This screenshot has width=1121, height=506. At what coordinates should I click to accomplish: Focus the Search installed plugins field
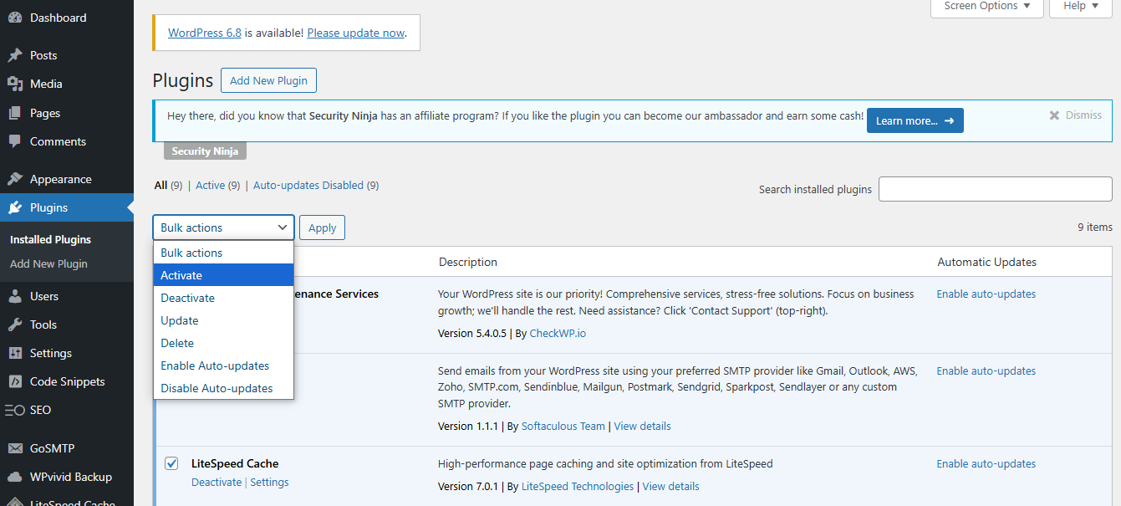pos(995,189)
